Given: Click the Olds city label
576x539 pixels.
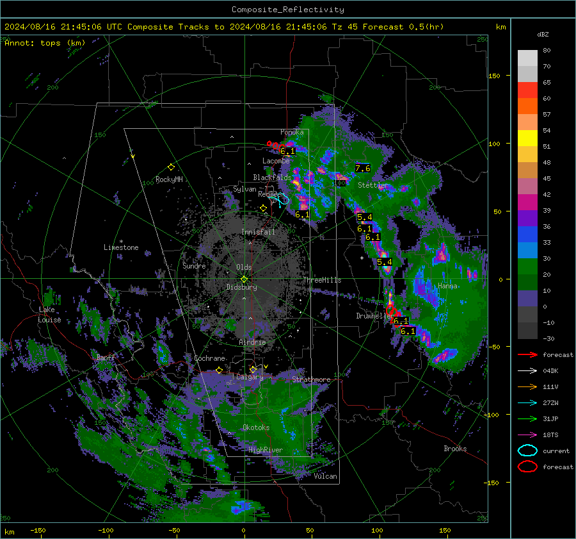Looking at the screenshot, I should (244, 267).
